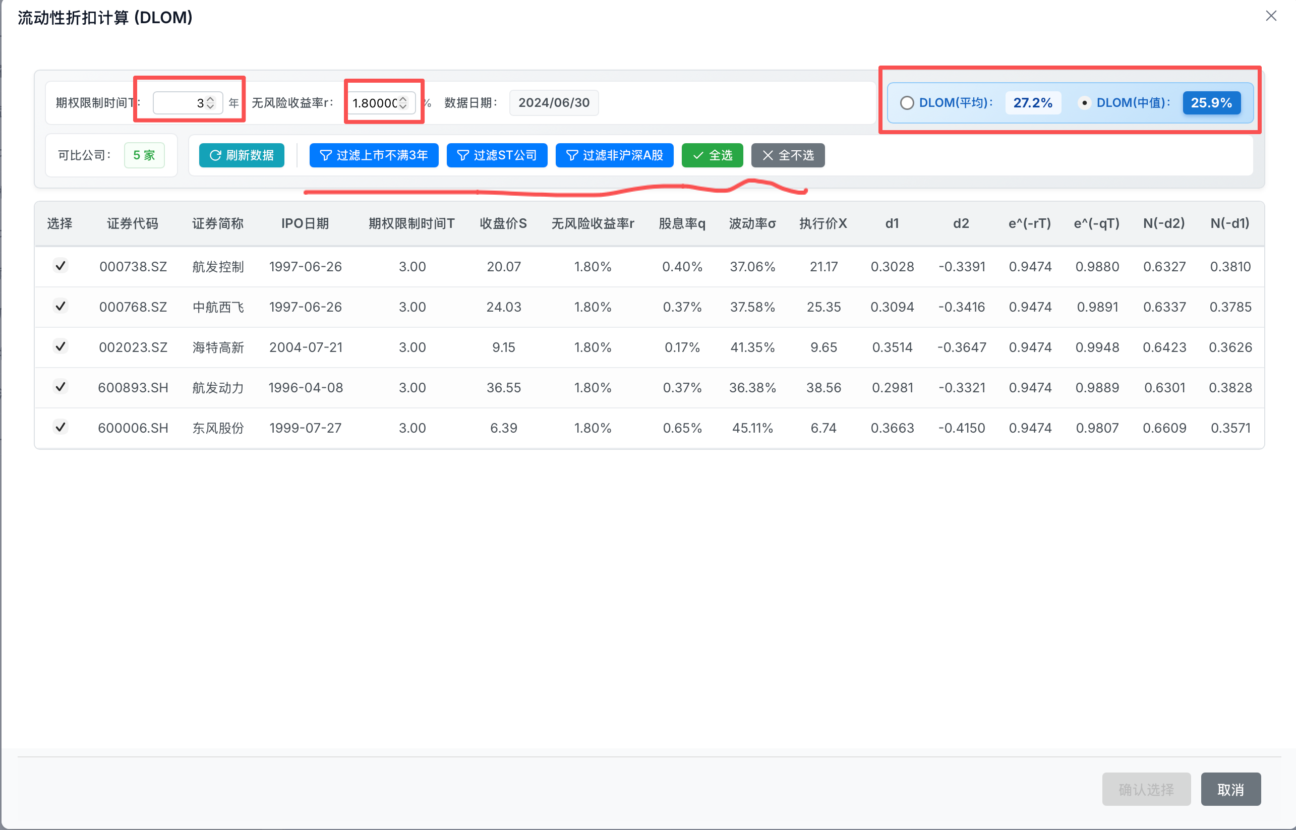The width and height of the screenshot is (1296, 830).
Task: Click funnel icon on 过滤ST公司 button
Action: 462,155
